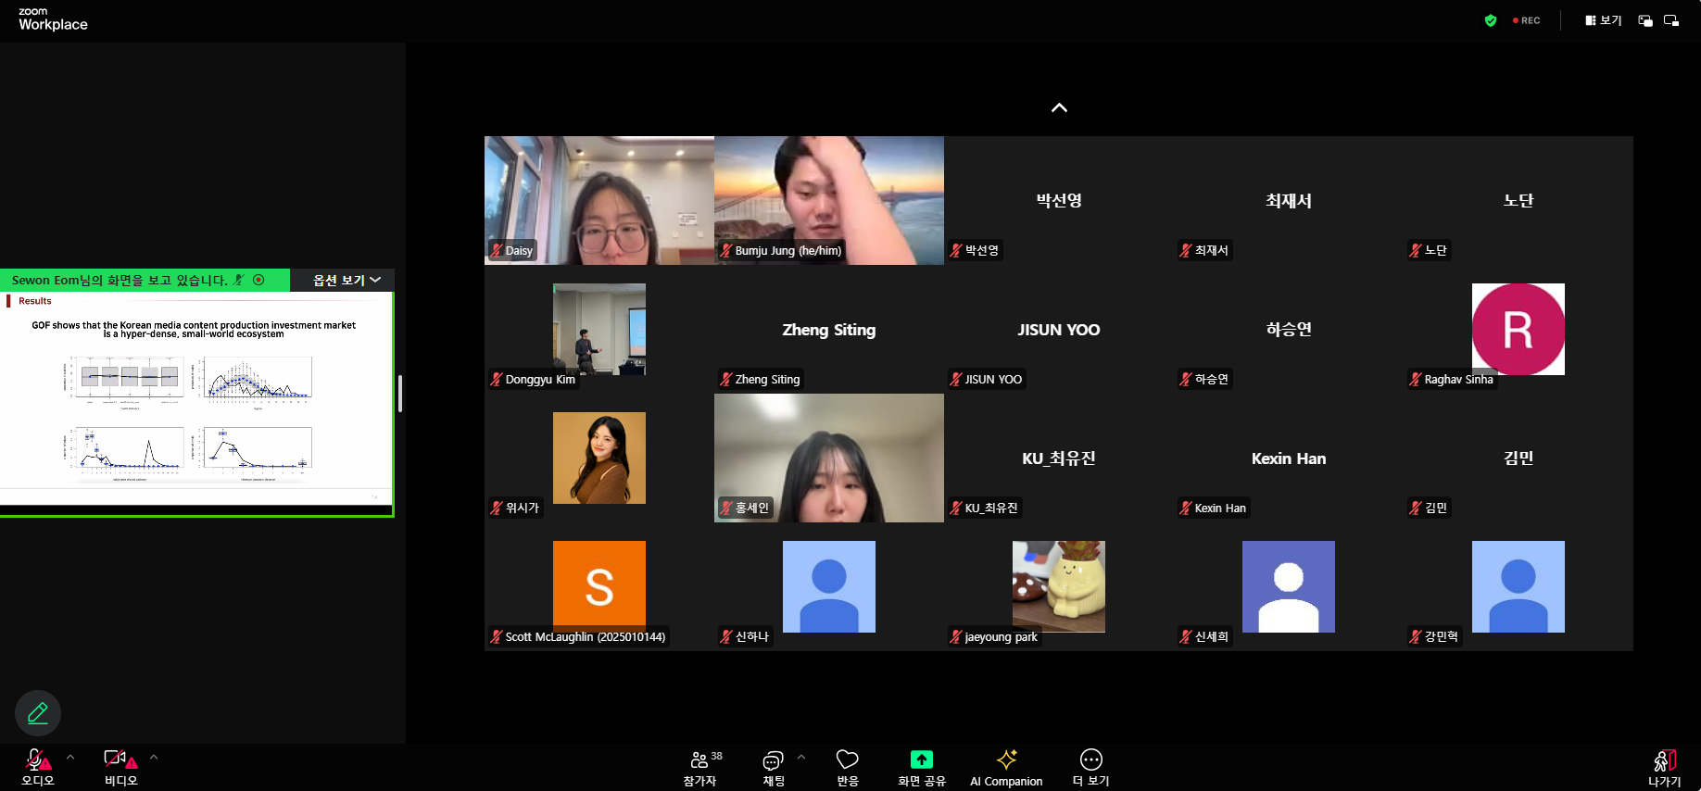Click the green encryption shield icon
Viewport: 1701px width, 791px height.
1491,20
